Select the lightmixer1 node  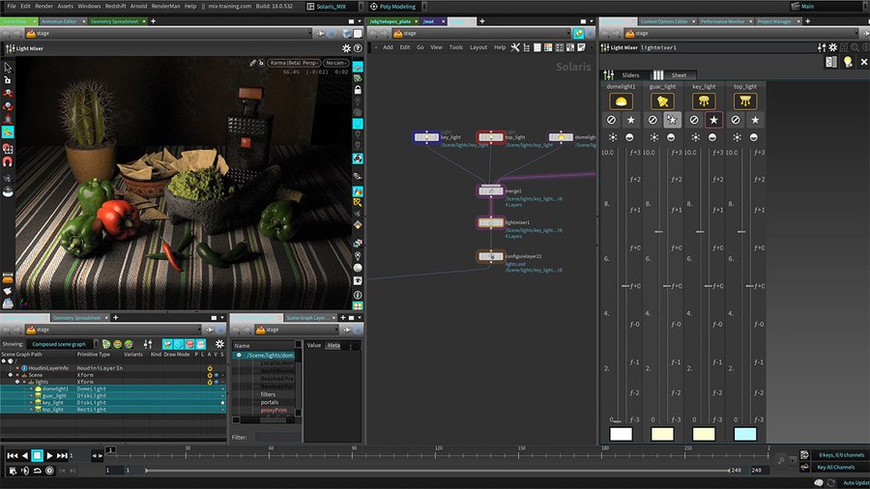tap(490, 222)
